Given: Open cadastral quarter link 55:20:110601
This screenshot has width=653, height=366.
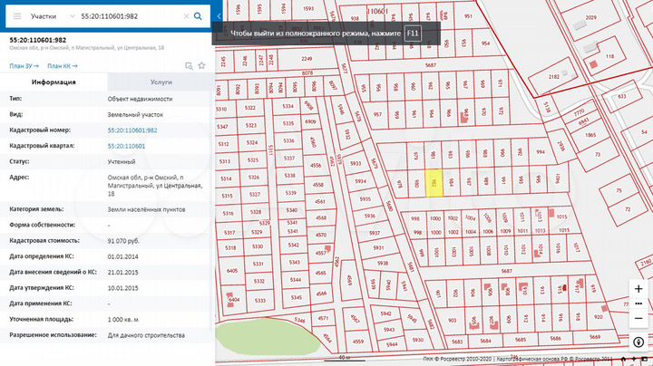Looking at the screenshot, I should point(126,145).
